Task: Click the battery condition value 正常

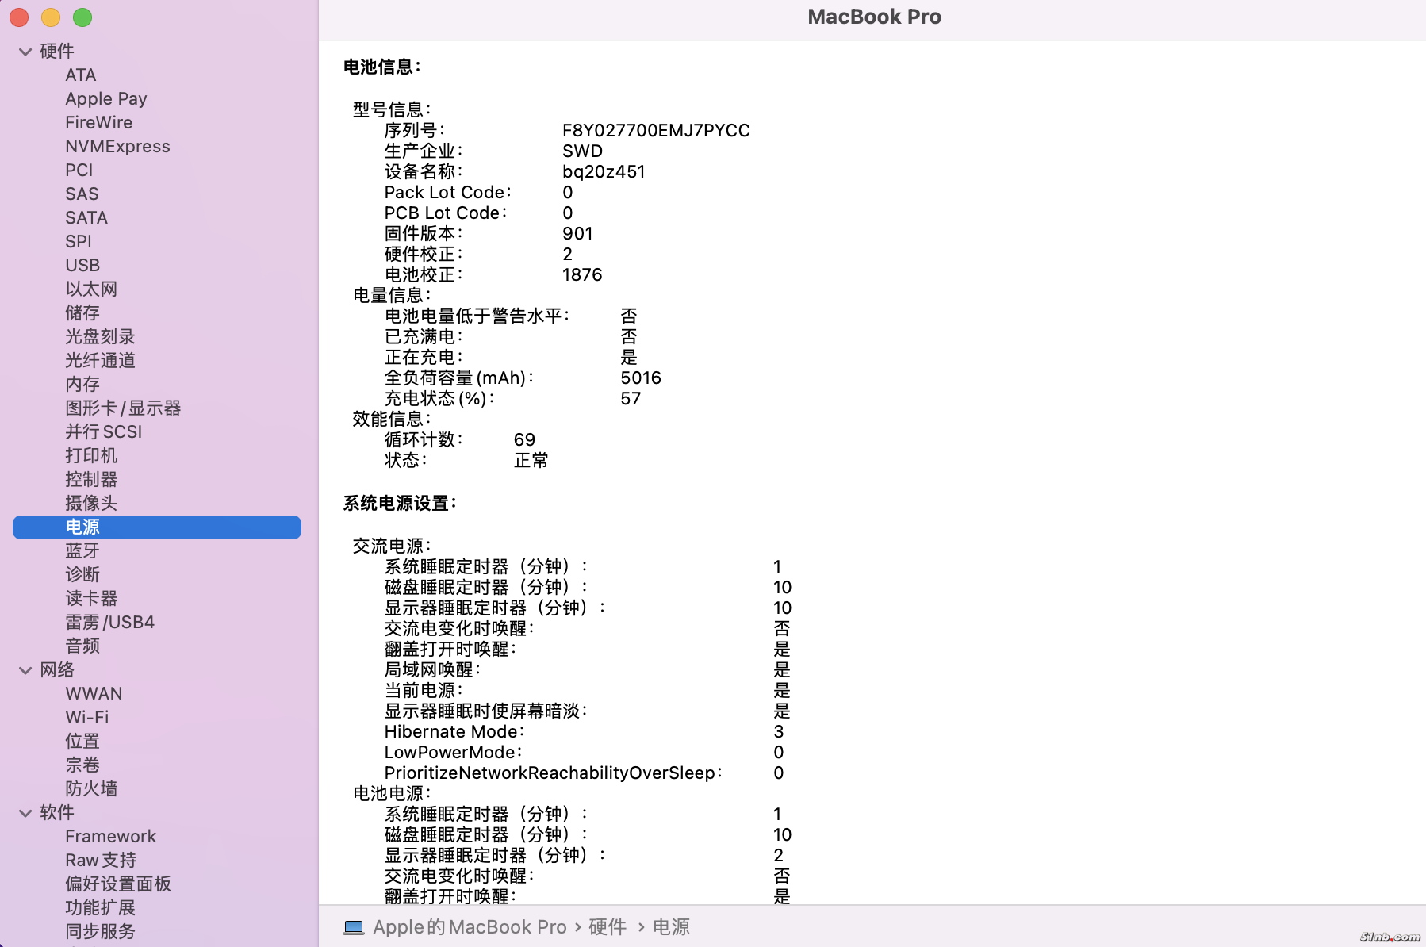Action: pos(531,461)
